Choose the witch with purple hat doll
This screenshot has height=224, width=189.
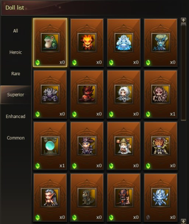coord(87,146)
